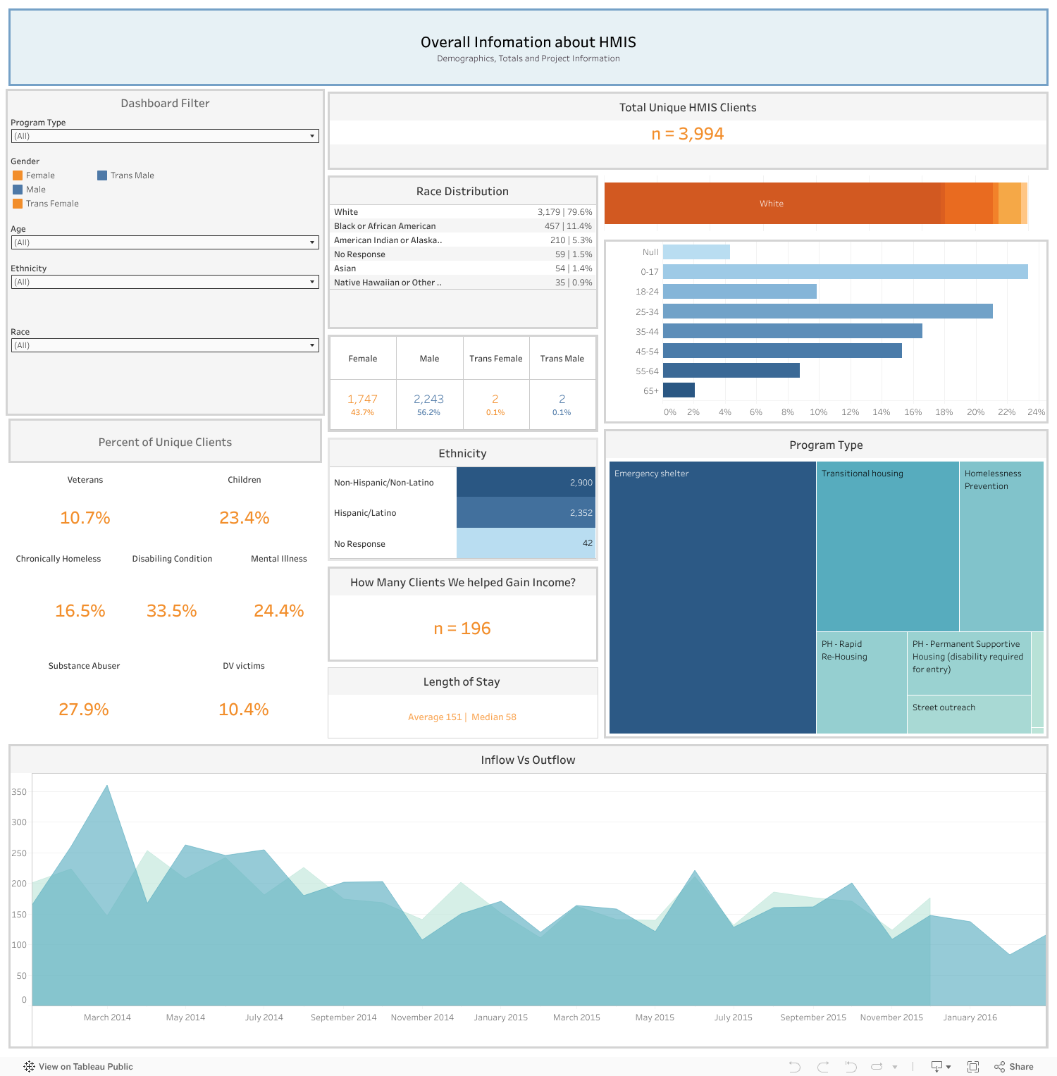Click the View on Tableau Public link
Image resolution: width=1057 pixels, height=1076 pixels.
pos(85,1066)
